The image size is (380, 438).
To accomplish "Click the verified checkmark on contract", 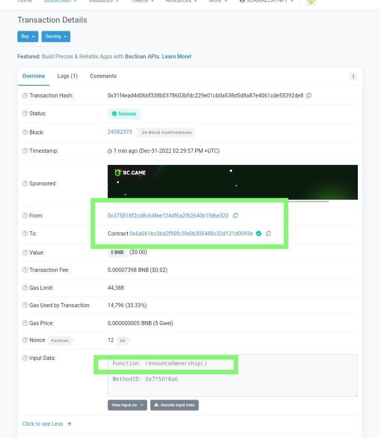I will pyautogui.click(x=259, y=233).
